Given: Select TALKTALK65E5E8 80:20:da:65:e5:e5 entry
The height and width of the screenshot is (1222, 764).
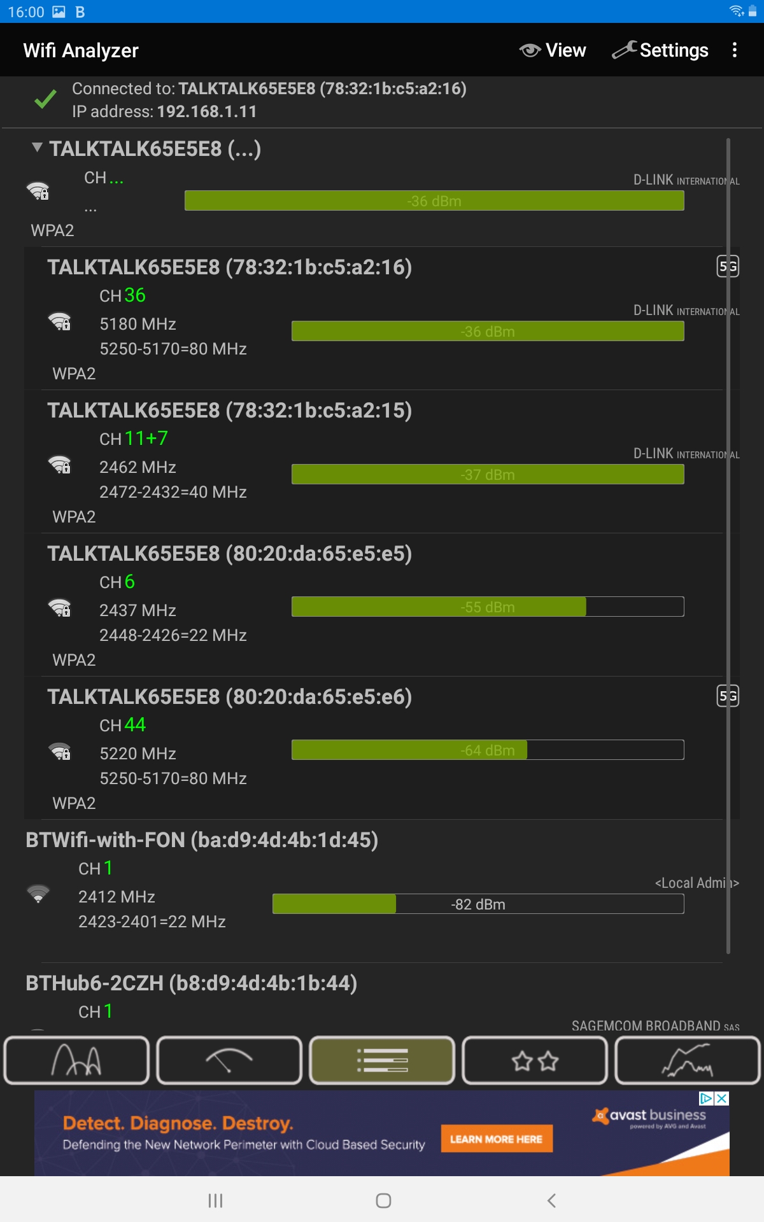Looking at the screenshot, I should coord(229,554).
